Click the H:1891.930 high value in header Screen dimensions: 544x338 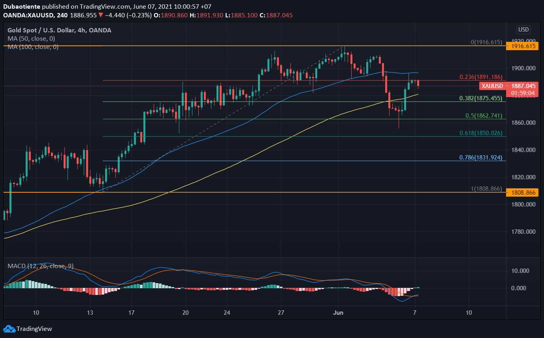coord(207,15)
